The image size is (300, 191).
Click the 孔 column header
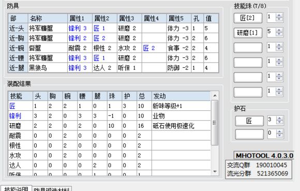pos(197,19)
